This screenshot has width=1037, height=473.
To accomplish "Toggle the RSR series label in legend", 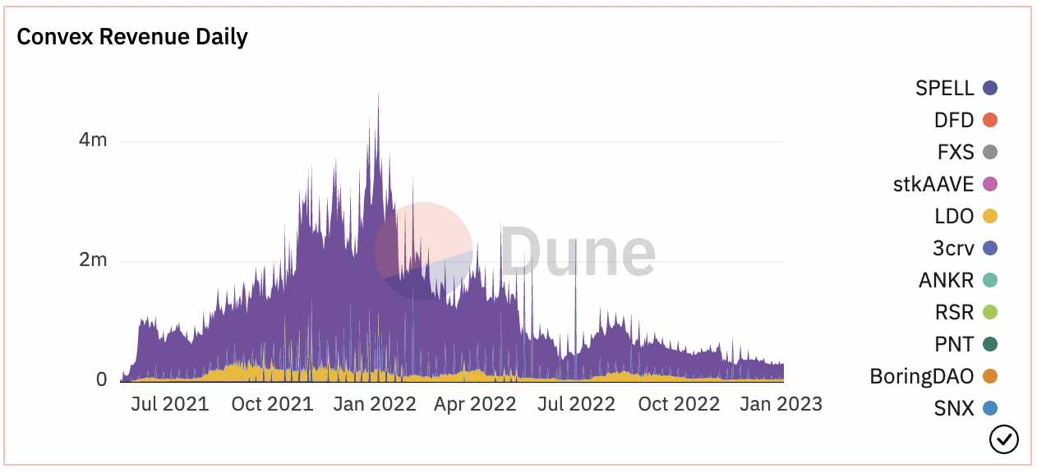I will click(x=954, y=313).
